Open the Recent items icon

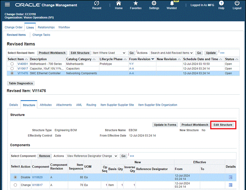coord(96,3)
